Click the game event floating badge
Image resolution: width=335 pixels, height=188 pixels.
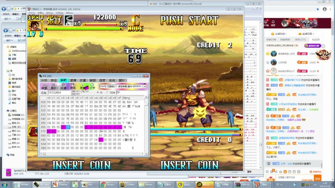coord(323,54)
